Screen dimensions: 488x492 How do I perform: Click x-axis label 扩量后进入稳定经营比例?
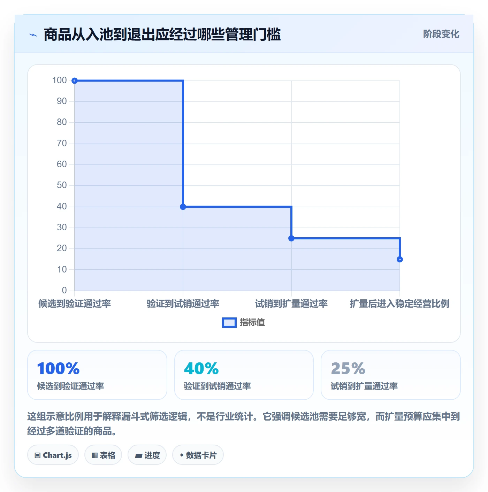400,304
